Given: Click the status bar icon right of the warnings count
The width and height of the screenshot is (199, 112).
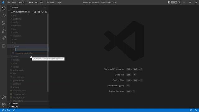Looking at the screenshot, I should tap(14, 110).
